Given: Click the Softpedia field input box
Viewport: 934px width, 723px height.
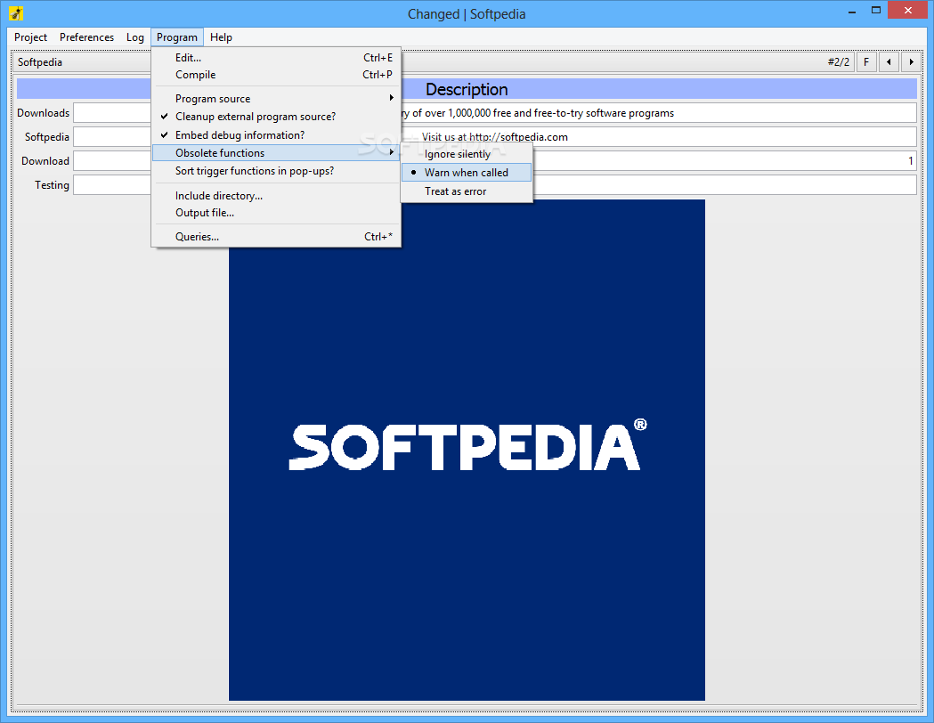Looking at the screenshot, I should (x=112, y=136).
